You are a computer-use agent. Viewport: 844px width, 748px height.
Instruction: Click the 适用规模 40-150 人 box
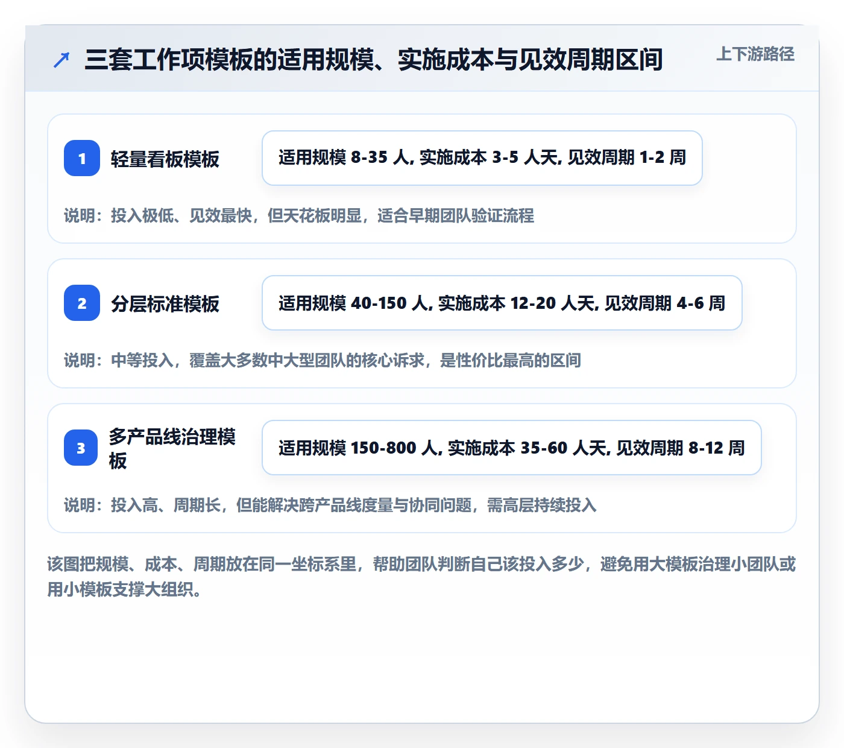[x=502, y=303]
